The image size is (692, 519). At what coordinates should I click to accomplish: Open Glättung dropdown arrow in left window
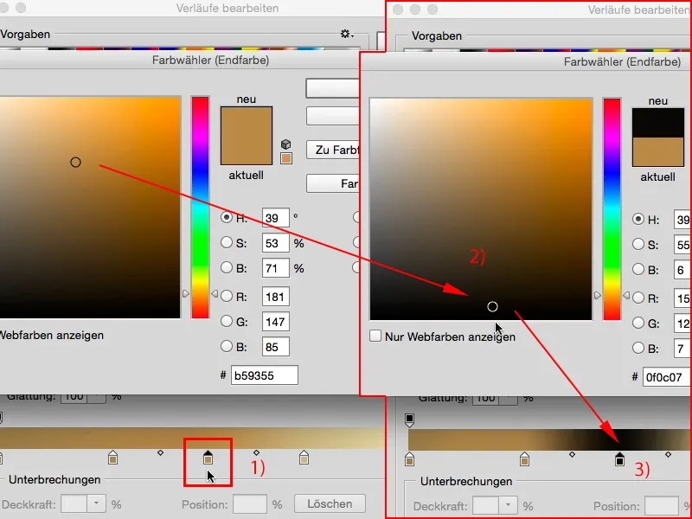pos(96,397)
